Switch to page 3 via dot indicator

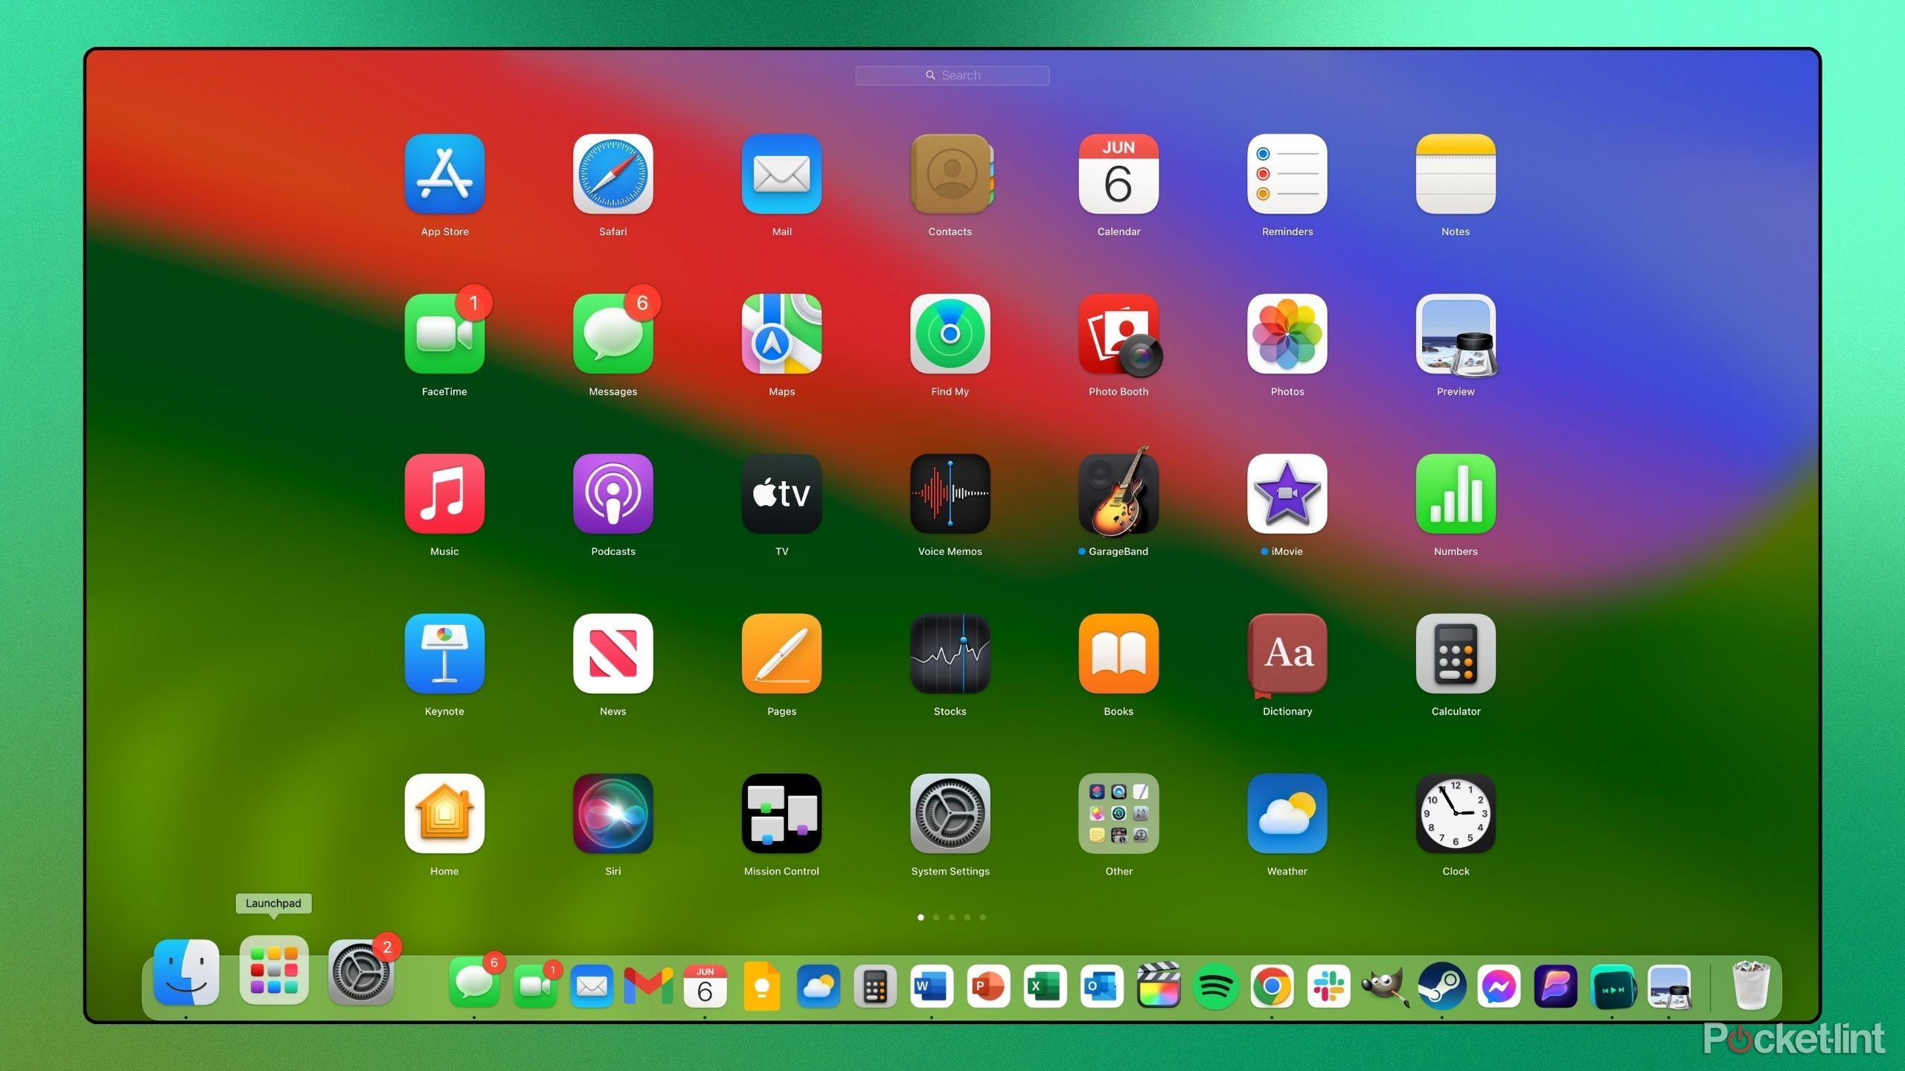pyautogui.click(x=954, y=917)
